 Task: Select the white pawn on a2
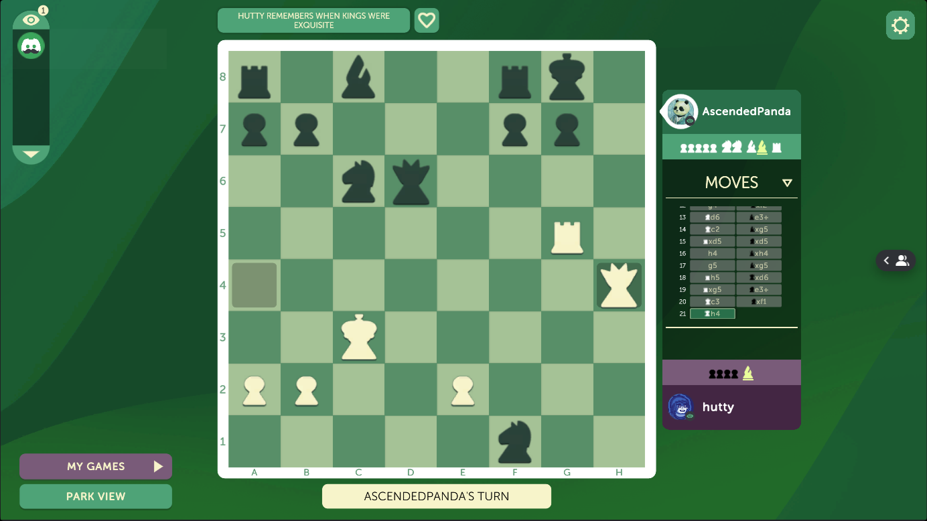pyautogui.click(x=255, y=390)
